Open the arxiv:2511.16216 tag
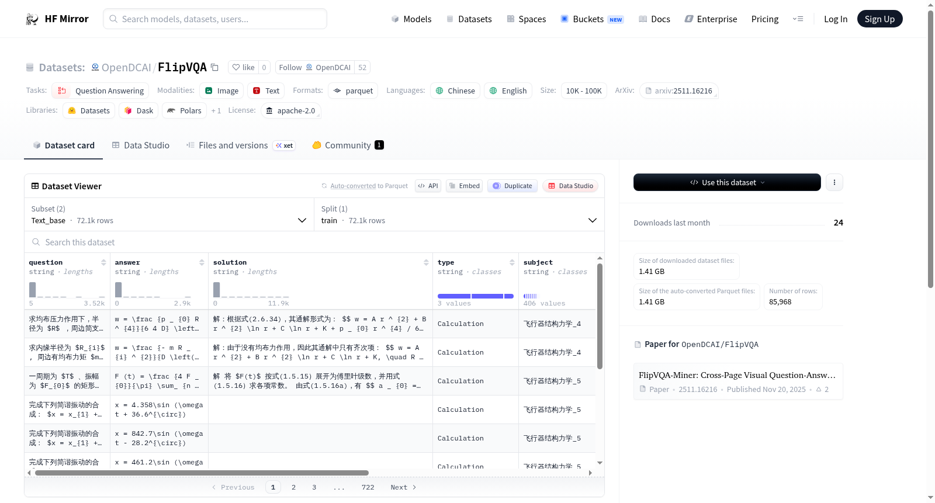The width and height of the screenshot is (935, 503). [x=678, y=91]
